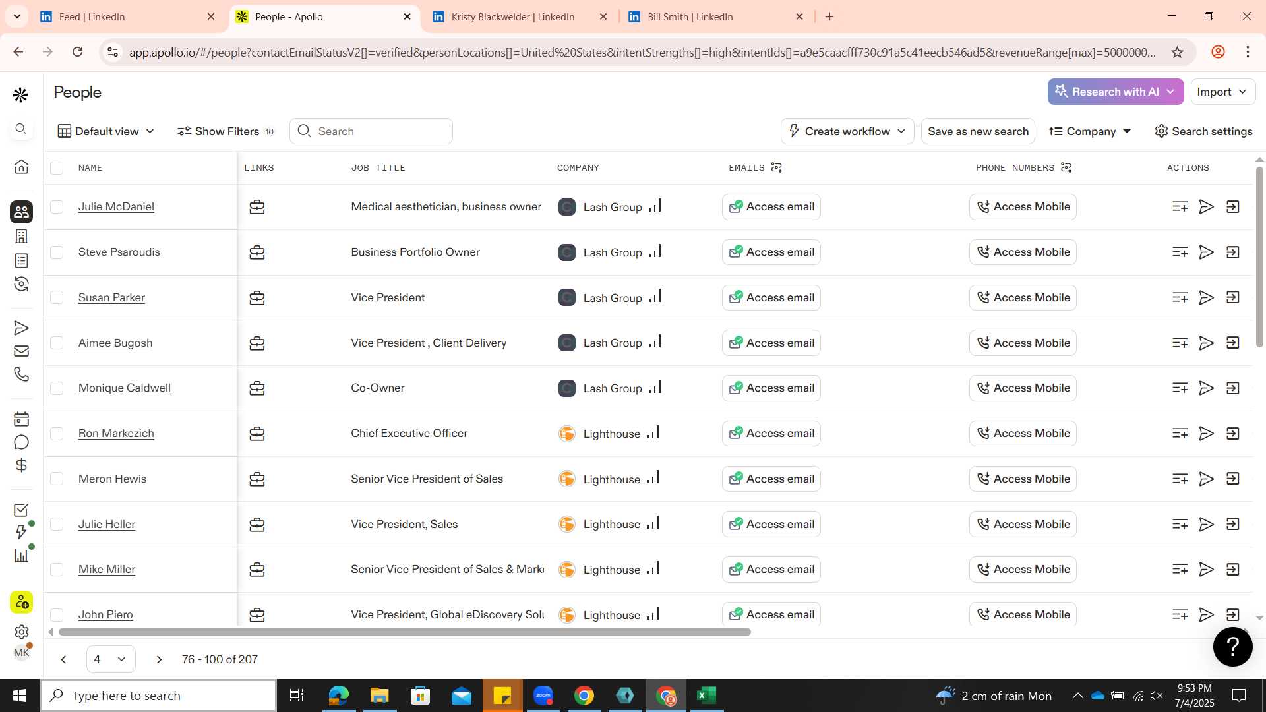The height and width of the screenshot is (712, 1266).
Task: Click the yellow invite teammate icon
Action: pyautogui.click(x=21, y=602)
